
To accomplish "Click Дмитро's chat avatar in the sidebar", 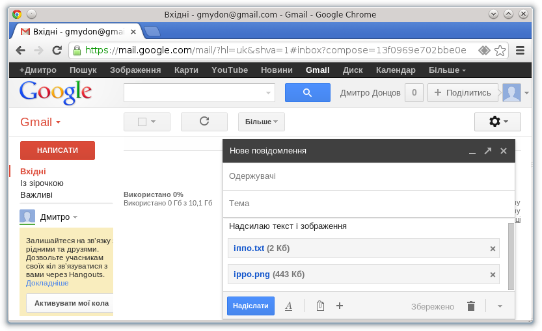I will [27, 217].
